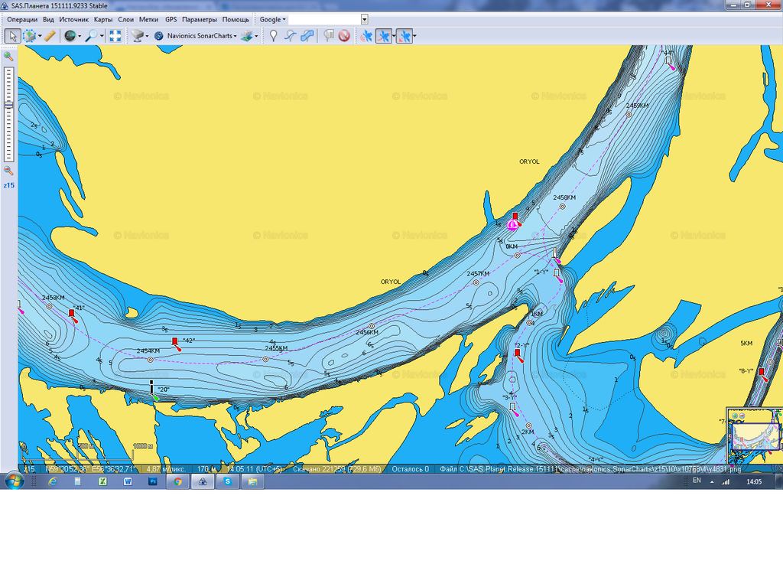Open the Windows Start menu
Image resolution: width=783 pixels, height=564 pixels.
[14, 481]
